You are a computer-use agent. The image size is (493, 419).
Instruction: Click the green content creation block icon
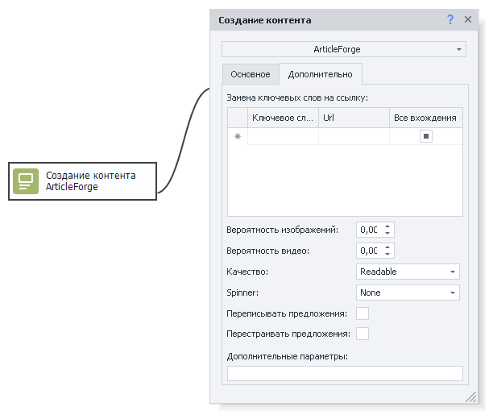click(26, 181)
